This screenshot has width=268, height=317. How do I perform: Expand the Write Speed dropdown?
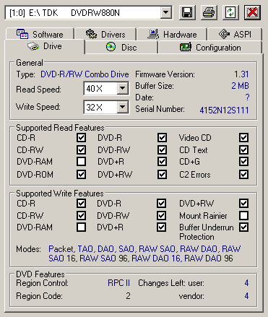(123, 107)
